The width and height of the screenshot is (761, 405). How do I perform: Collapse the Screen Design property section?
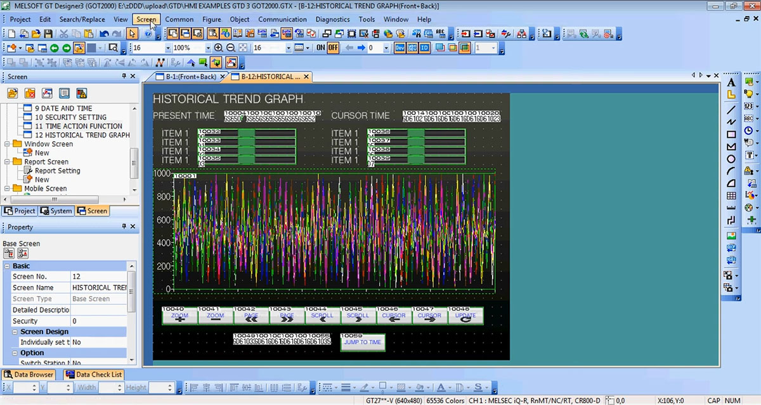point(16,332)
